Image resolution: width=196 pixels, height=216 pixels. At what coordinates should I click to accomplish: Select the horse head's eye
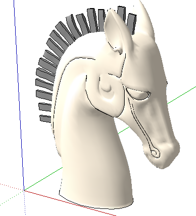tap(138, 94)
